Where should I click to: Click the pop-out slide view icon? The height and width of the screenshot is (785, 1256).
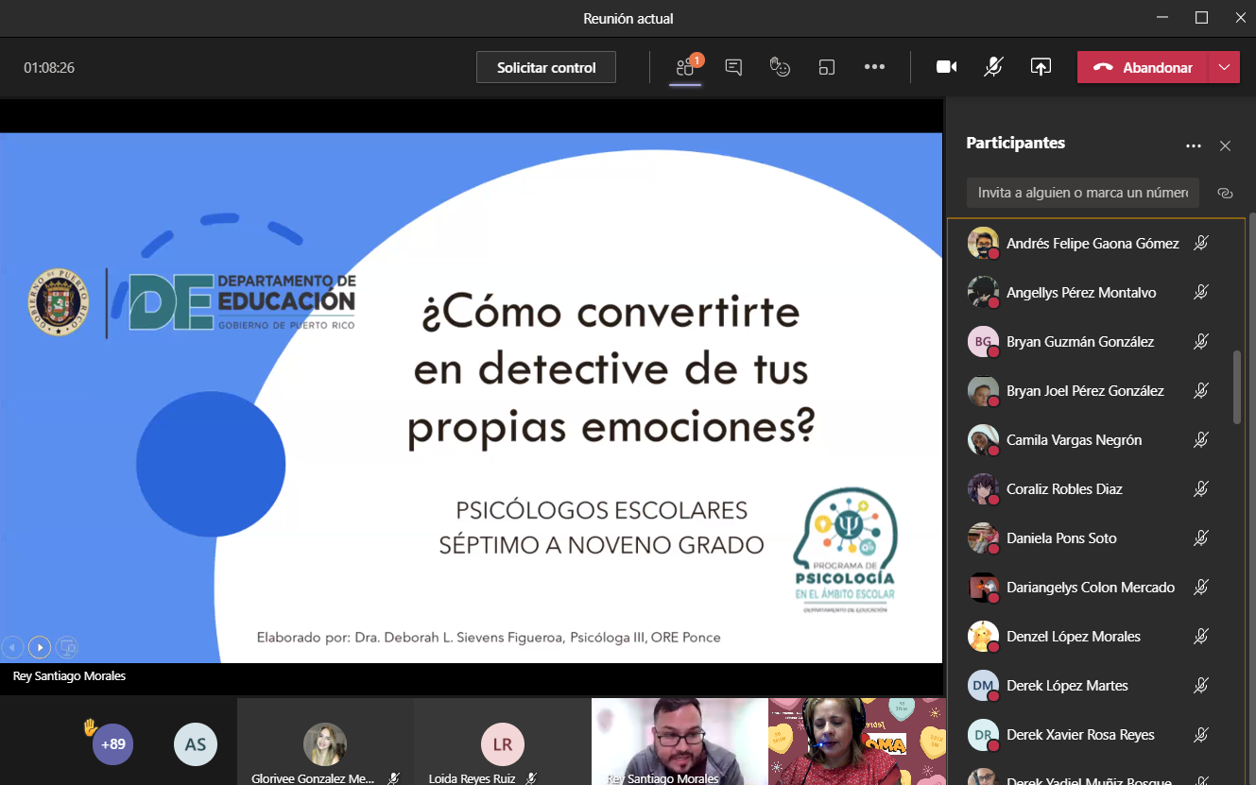[x=66, y=647]
